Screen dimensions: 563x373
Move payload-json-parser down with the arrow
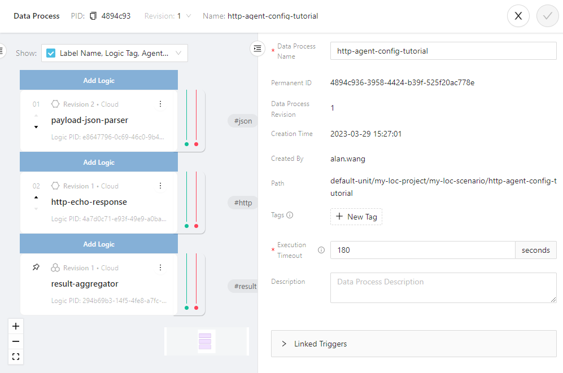tap(36, 127)
